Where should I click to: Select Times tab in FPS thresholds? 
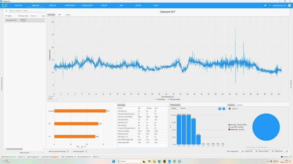click(x=174, y=108)
